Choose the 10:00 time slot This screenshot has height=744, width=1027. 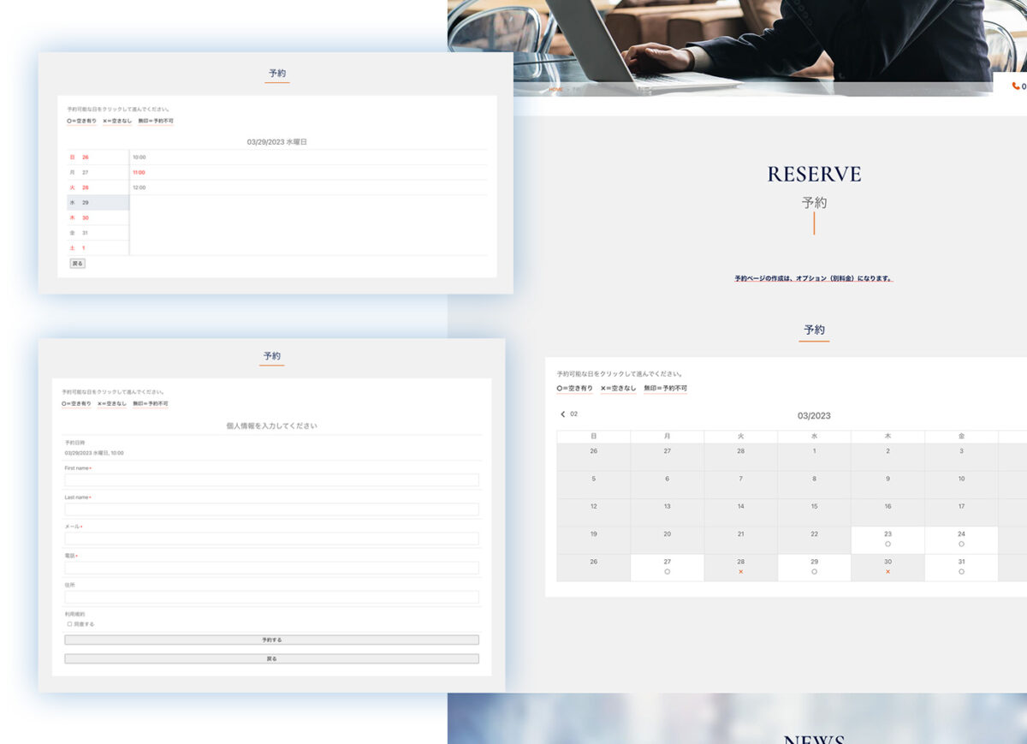point(140,158)
